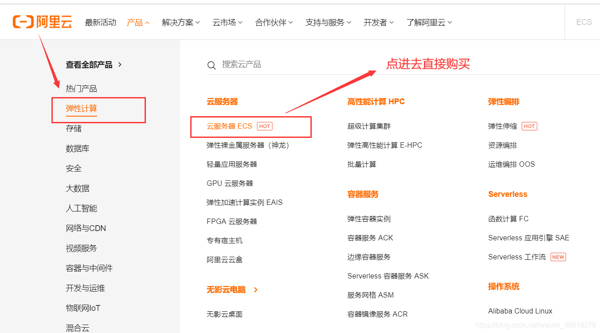Expand the 云市场 dropdown
This screenshot has height=333, width=600.
tap(227, 23)
